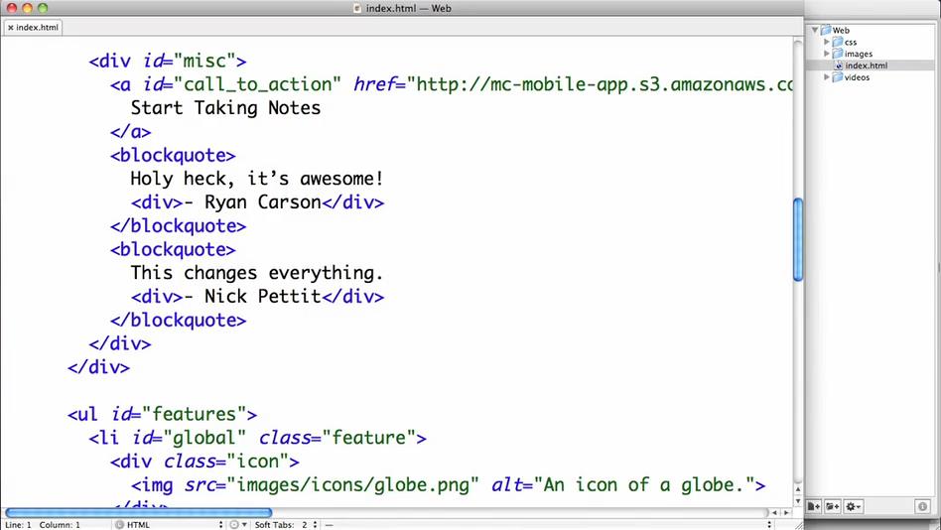Click the scroll right arrow
Image resolution: width=941 pixels, height=530 pixels.
pyautogui.click(x=786, y=512)
